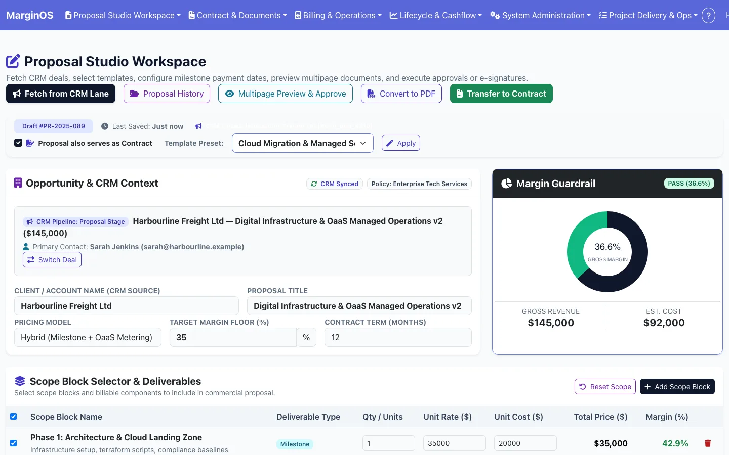Screen dimensions: 729x455
Task: Click the $145,000 gross revenue value
Action: tap(551, 323)
